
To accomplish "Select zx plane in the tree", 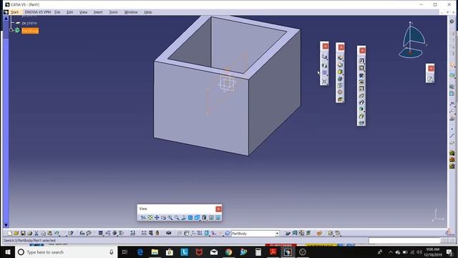I will click(29, 23).
